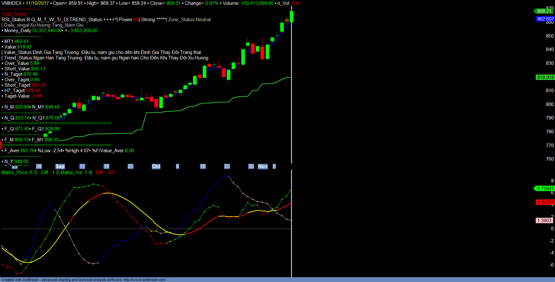Click the green 868.21 price label
The image size is (555, 282).
[x=544, y=11]
